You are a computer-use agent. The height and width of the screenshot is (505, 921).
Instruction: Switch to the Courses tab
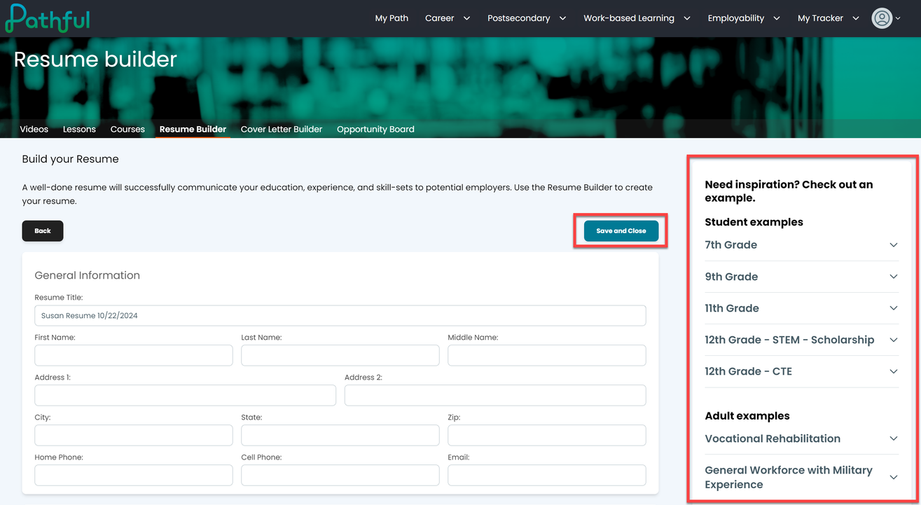pos(127,129)
